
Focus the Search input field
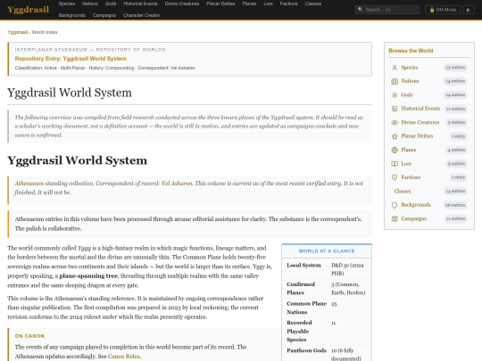pyautogui.click(x=387, y=10)
